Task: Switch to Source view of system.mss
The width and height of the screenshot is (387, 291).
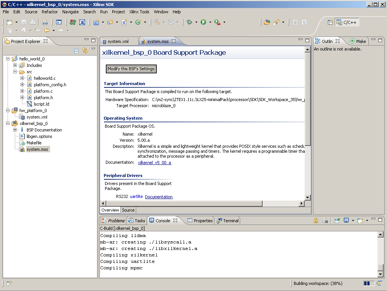Action: 128,210
